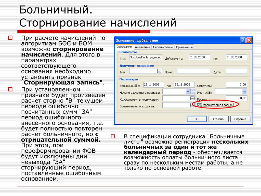Open the Перечисление tab

pos(163,47)
